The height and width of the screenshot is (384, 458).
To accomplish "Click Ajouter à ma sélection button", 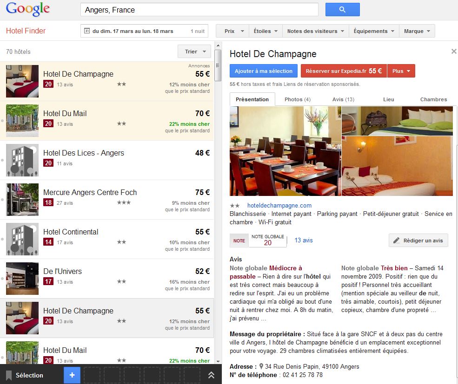I will point(264,71).
